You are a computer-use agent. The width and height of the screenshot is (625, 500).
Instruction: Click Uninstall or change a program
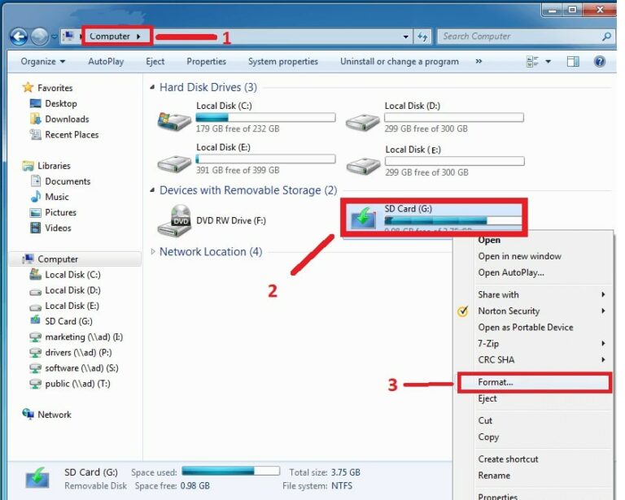(399, 62)
